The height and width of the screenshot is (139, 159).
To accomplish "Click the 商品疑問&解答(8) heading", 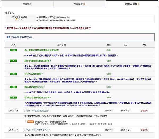I will (x=22, y=37).
